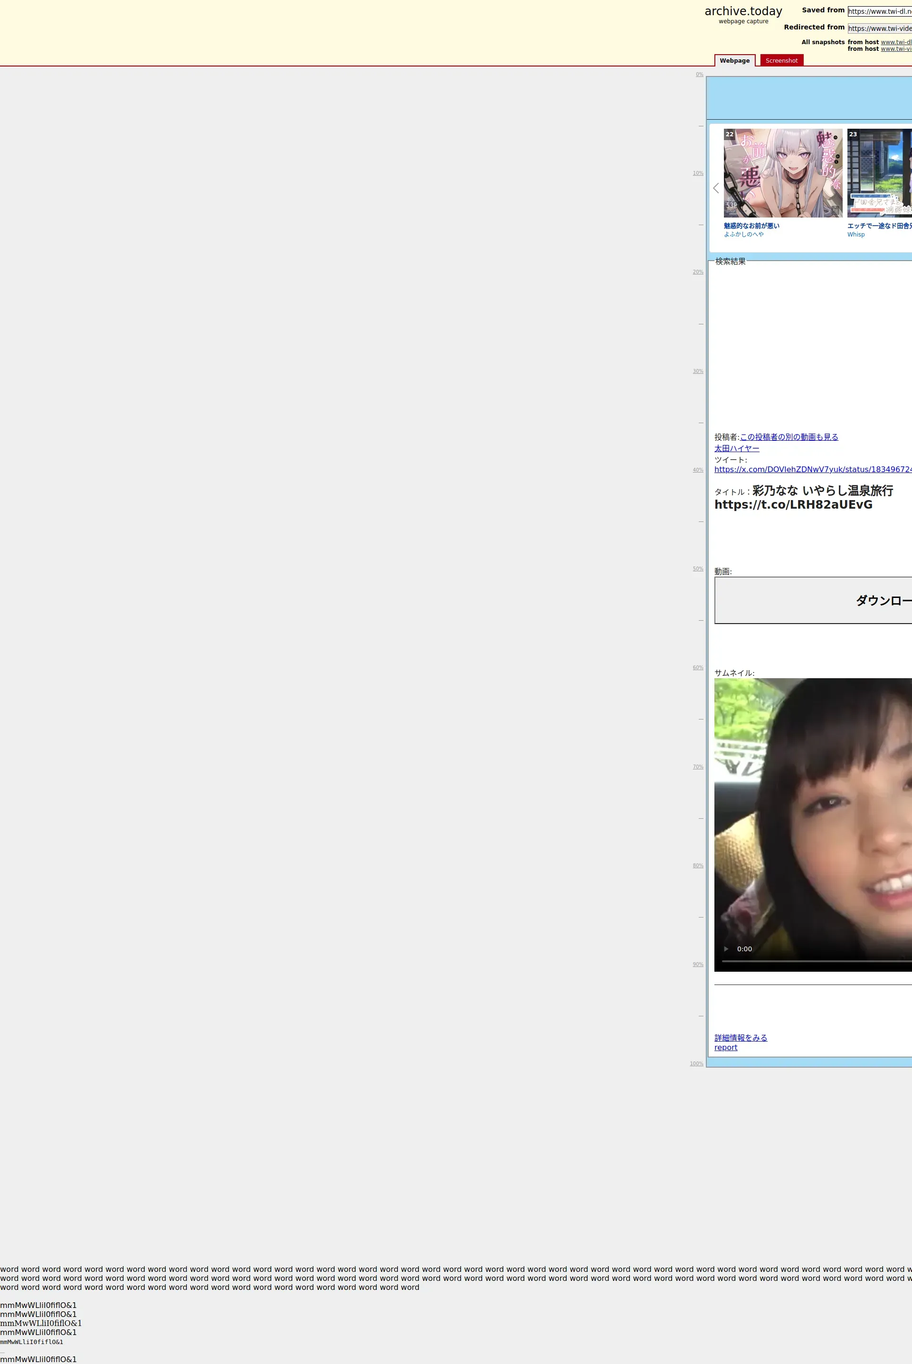This screenshot has width=912, height=1364.
Task: Open thumbnail numbered 22 in carousel
Action: [x=782, y=173]
